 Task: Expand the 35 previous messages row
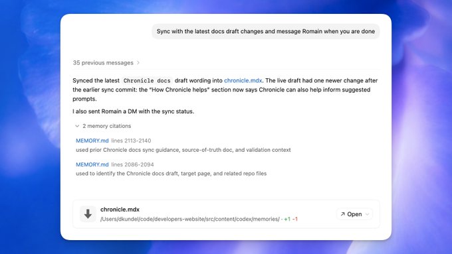pyautogui.click(x=106, y=63)
